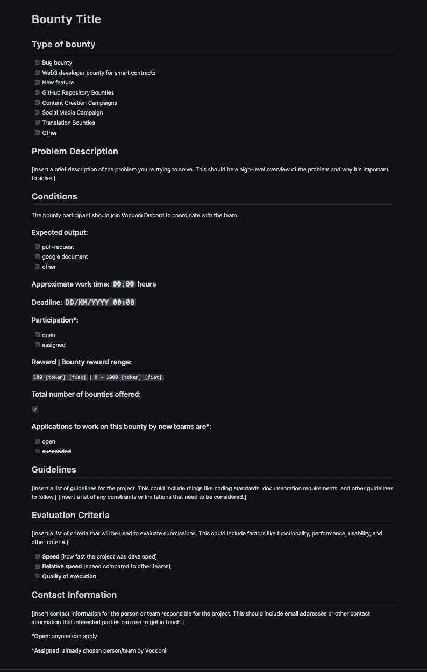This screenshot has width=427, height=672.
Task: Click the DD/MM/YYYY 00:00 deadline placeholder
Action: pos(100,302)
